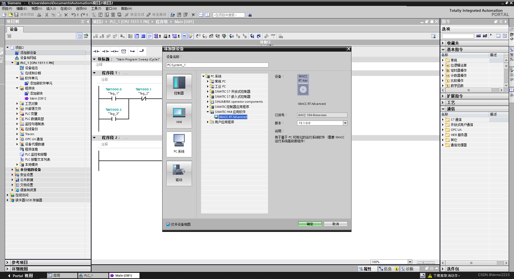Open the 项目(P) menu
Image resolution: width=514 pixels, height=279 pixels.
(x=7, y=9)
